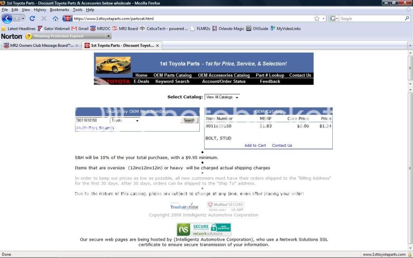The width and height of the screenshot is (413, 258).
Task: Click the Stop loading X icon
Action: (44, 19)
